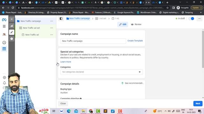Show hidden system tray icons
This screenshot has height=114, width=204.
point(165,111)
